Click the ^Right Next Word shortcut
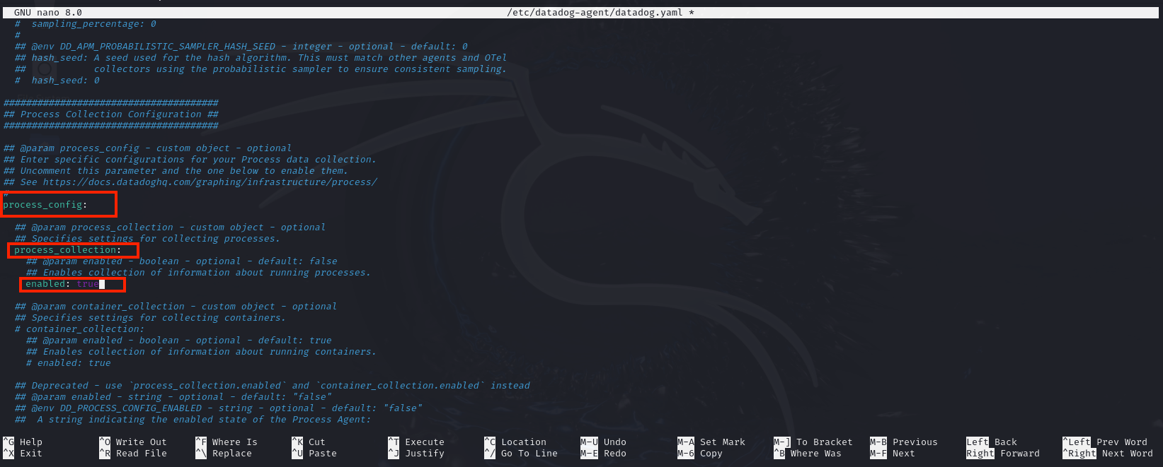 [1107, 454]
